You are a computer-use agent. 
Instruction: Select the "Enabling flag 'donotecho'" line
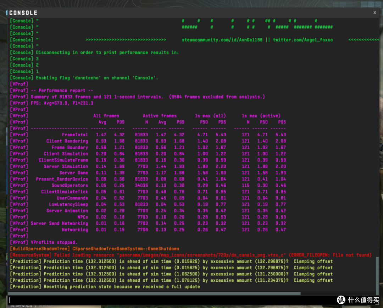84,78
